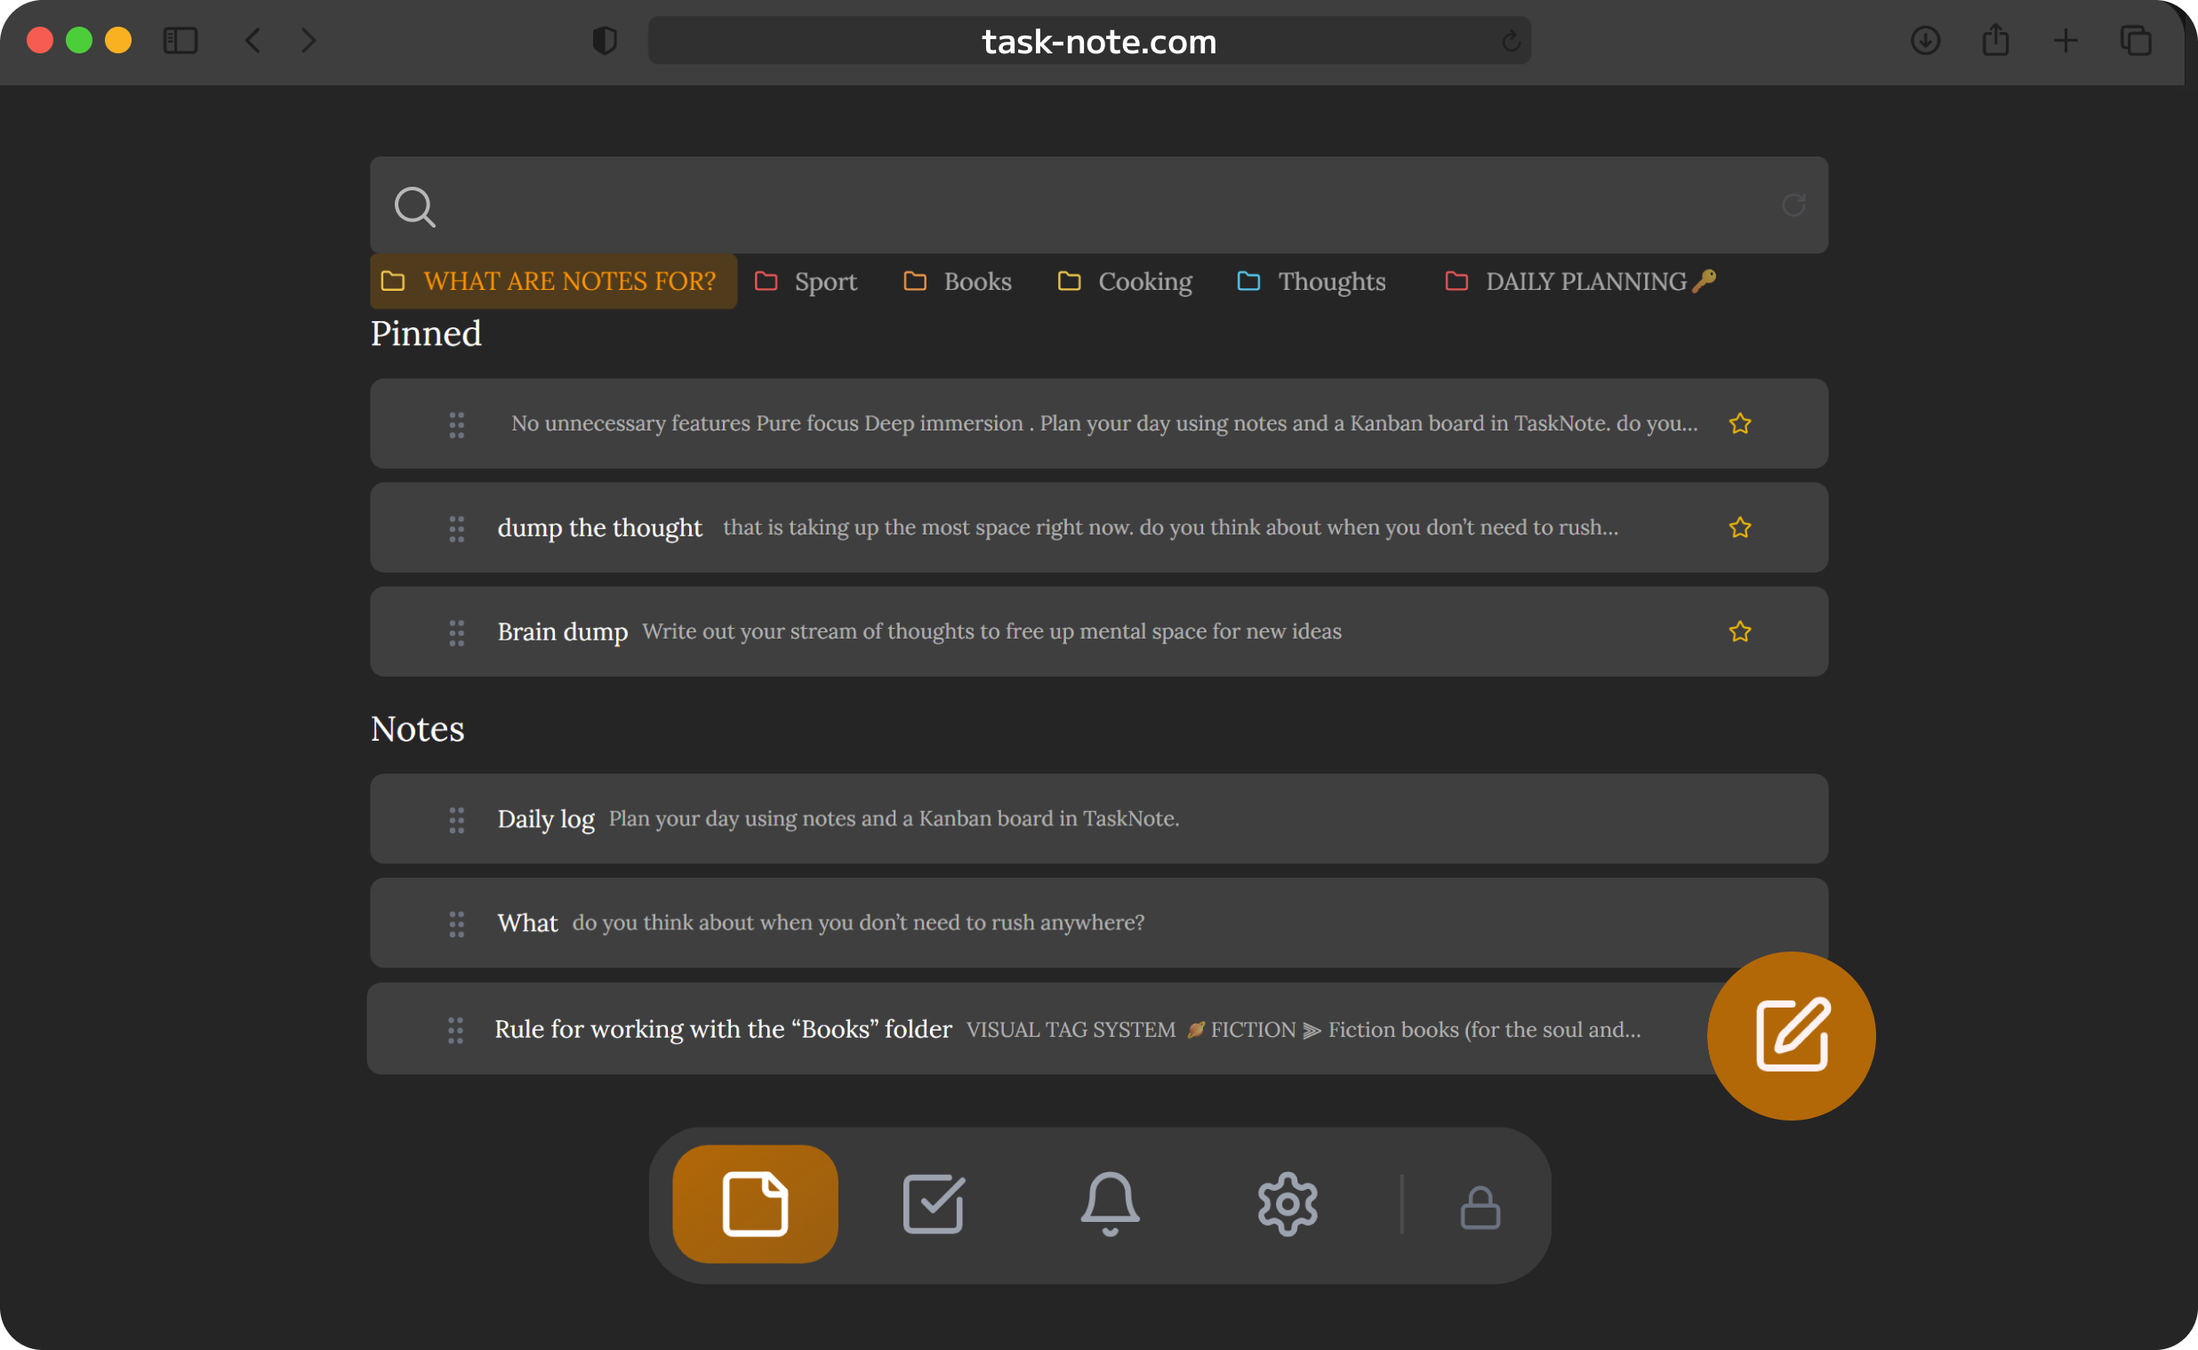Toggle star on the first pinned note

(x=1739, y=423)
